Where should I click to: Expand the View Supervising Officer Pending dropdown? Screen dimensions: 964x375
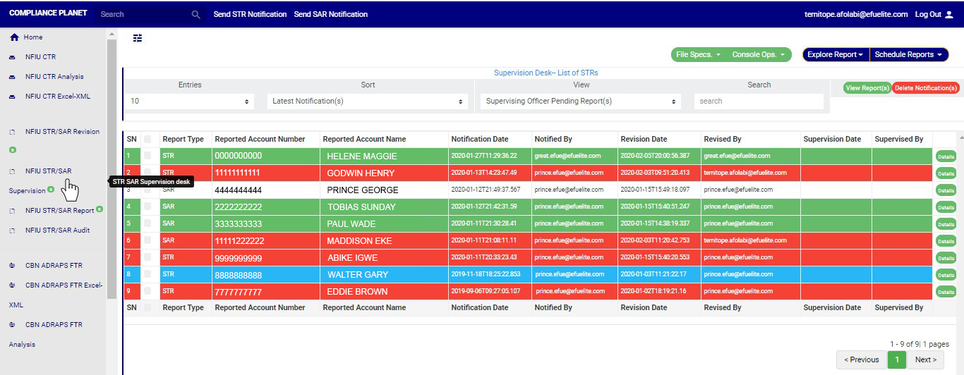click(581, 102)
